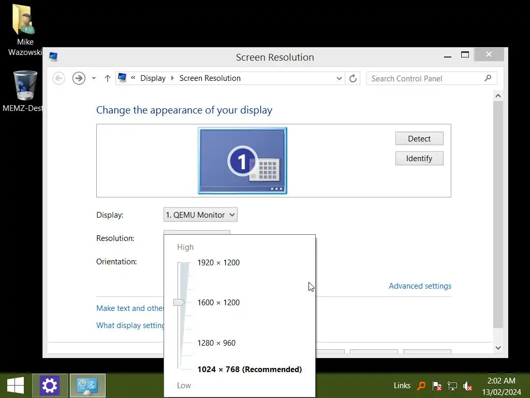Click orange search icon in tray

point(421,386)
